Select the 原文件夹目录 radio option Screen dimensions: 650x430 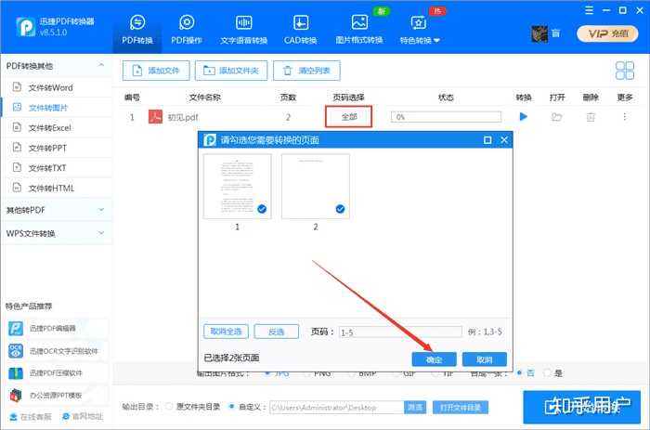click(x=169, y=407)
